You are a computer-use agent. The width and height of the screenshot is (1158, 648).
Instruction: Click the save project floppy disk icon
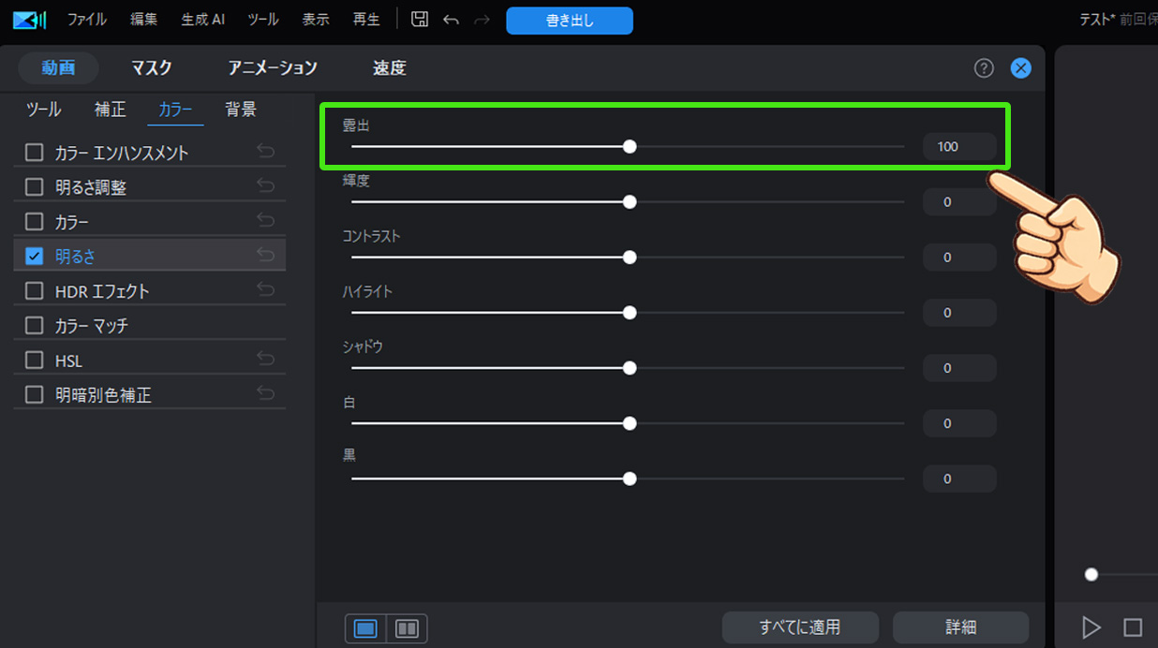[419, 19]
